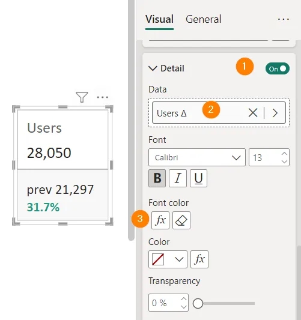Increase the font size with the up stepper

pyautogui.click(x=284, y=154)
